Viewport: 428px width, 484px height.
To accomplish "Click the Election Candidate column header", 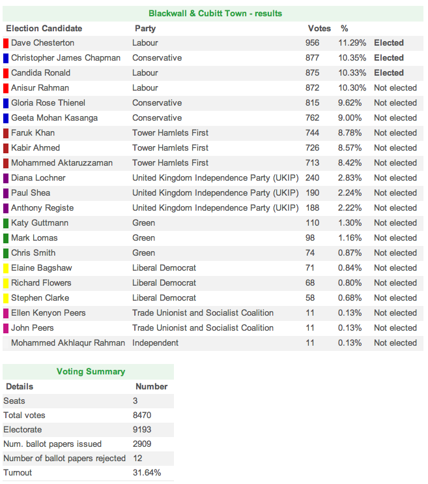I will click(44, 29).
